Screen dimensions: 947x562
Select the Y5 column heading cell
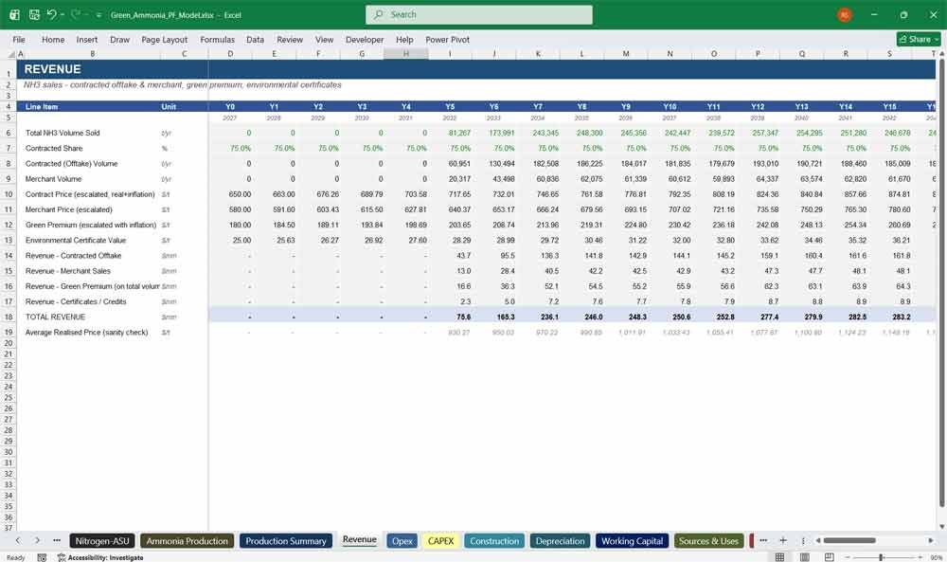(450, 106)
